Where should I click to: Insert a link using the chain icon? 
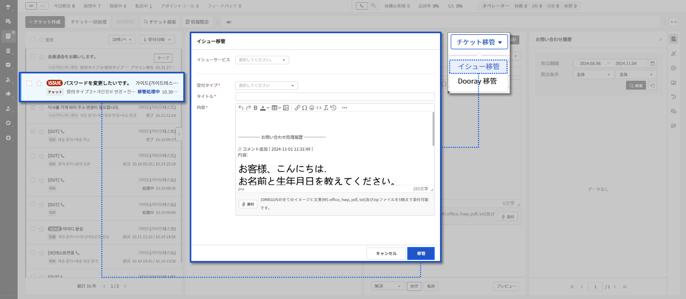(x=297, y=108)
